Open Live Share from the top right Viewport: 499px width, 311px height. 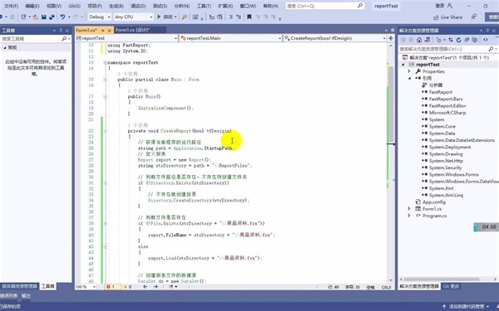pos(447,17)
